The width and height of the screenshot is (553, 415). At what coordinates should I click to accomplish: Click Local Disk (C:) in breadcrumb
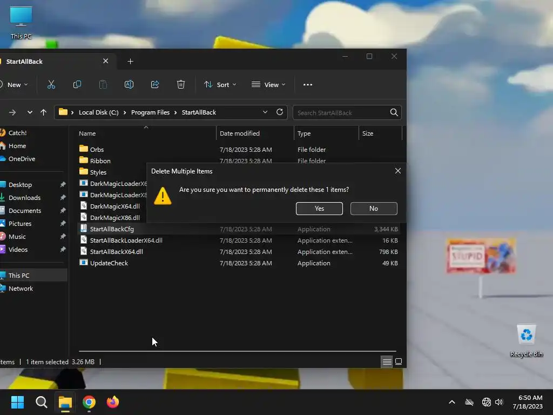pyautogui.click(x=98, y=112)
